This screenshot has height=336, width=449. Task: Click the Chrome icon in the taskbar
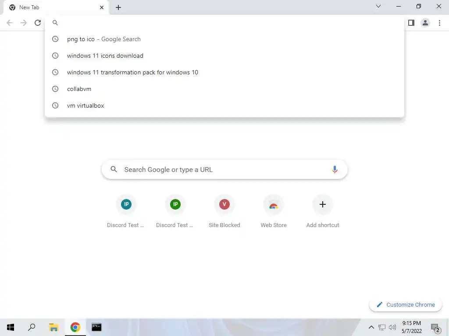tap(75, 327)
